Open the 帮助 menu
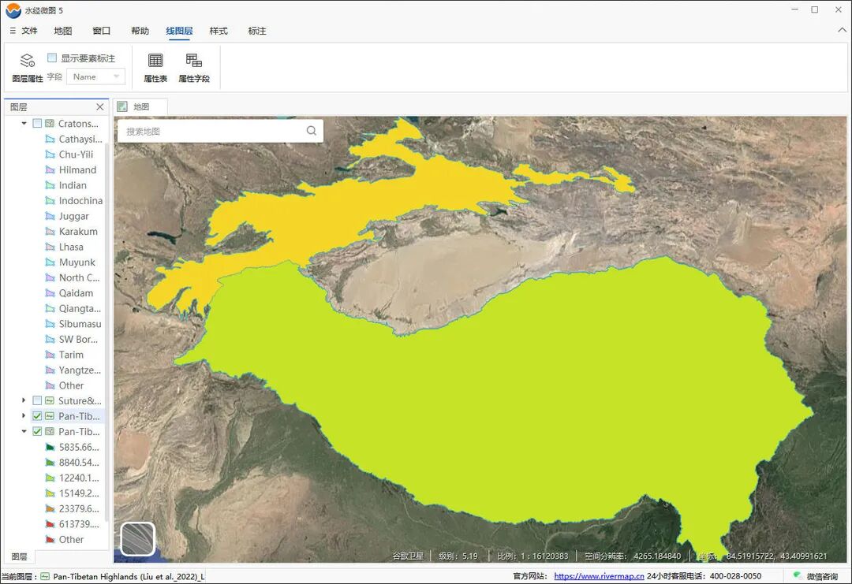Viewport: 852px width, 584px height. point(140,31)
